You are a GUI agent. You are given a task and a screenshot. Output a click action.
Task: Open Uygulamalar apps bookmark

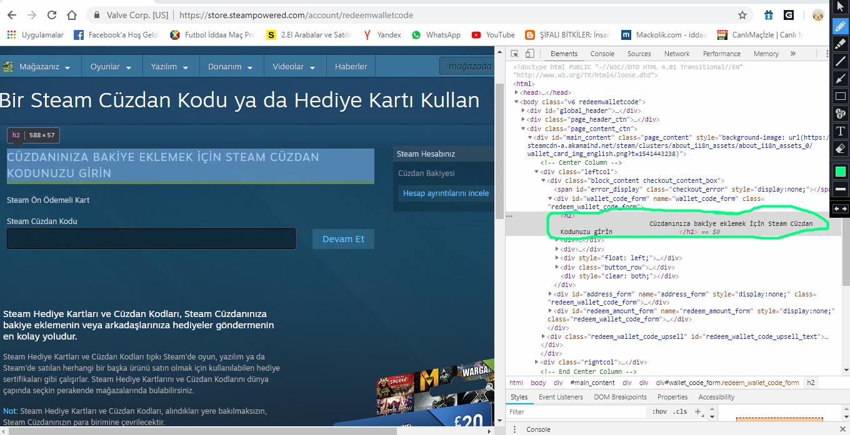pos(35,35)
